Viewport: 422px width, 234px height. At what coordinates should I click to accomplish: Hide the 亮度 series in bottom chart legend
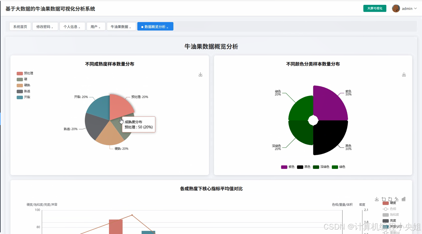389,221
